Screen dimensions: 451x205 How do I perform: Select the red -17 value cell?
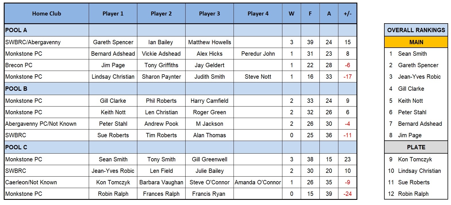[x=348, y=77]
